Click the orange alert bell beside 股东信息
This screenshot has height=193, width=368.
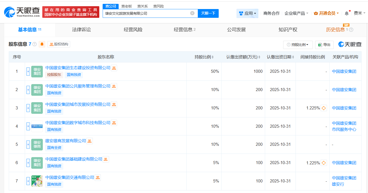coord(42,44)
